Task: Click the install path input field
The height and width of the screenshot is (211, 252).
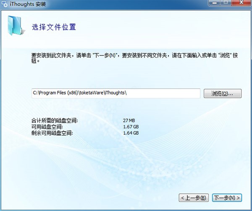Action: click(x=116, y=93)
